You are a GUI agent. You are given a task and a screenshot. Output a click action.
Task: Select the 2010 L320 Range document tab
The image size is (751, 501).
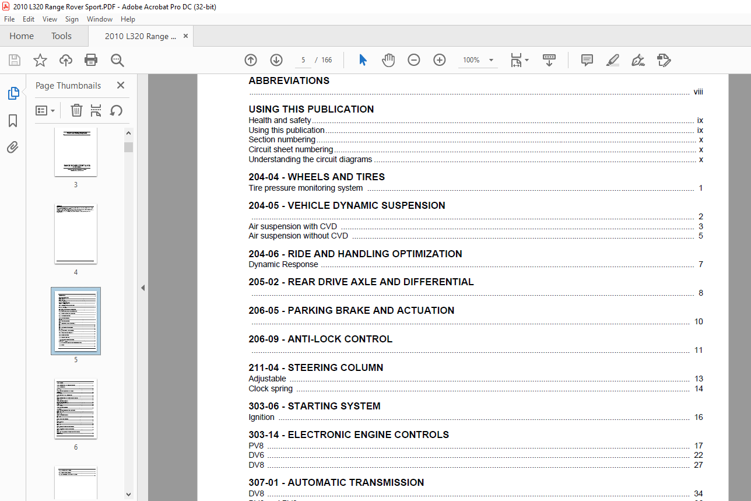coord(141,36)
